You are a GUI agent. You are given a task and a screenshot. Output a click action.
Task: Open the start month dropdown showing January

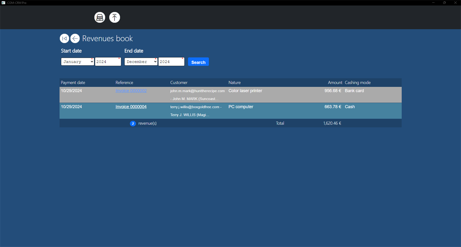point(77,61)
